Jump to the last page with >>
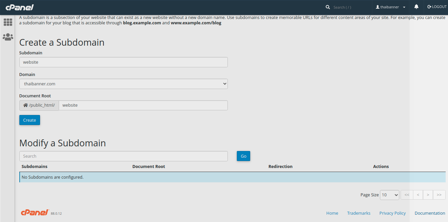This screenshot has height=222, width=448. 439,195
